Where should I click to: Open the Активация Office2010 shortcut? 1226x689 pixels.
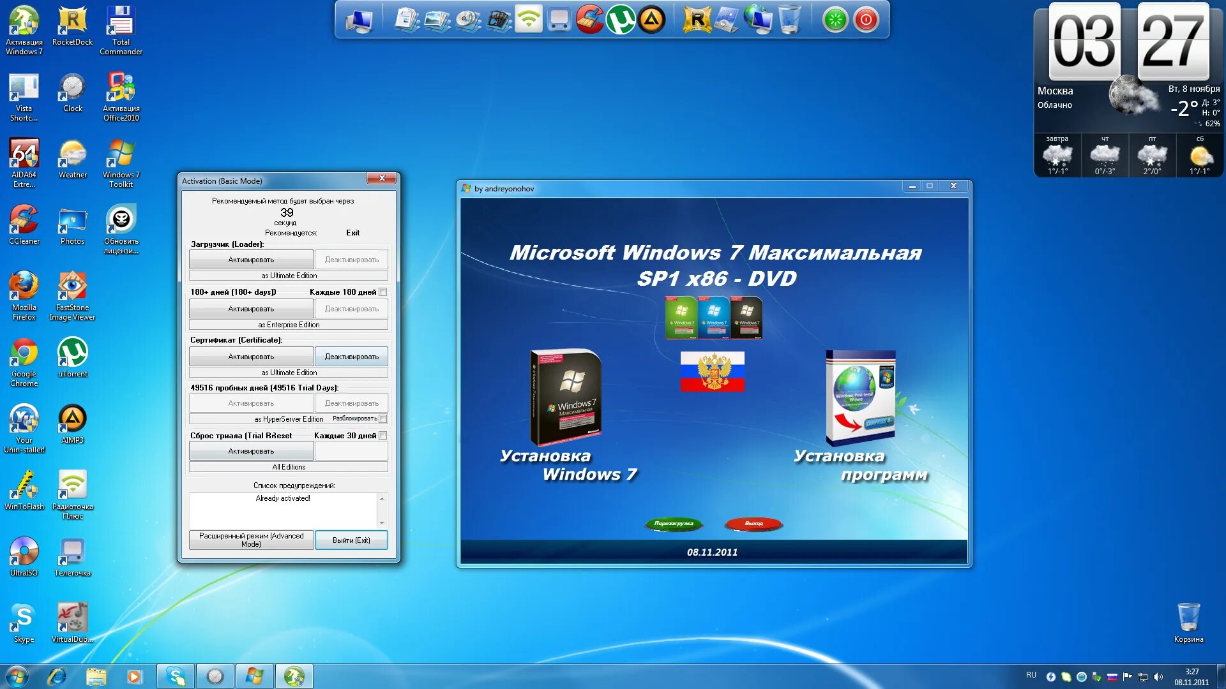click(x=121, y=97)
